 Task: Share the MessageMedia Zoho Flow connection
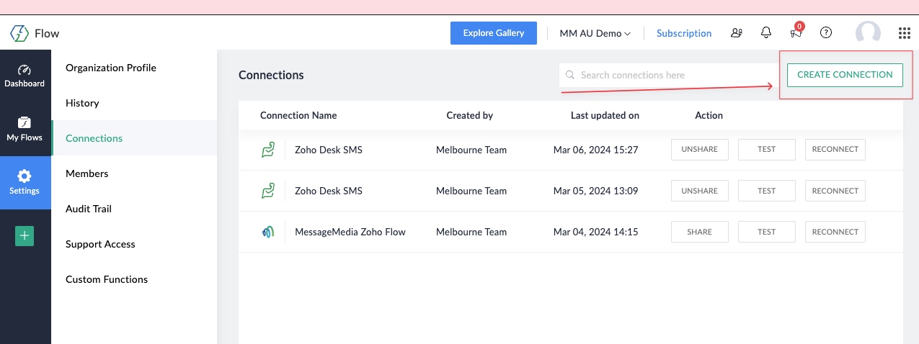tap(699, 232)
